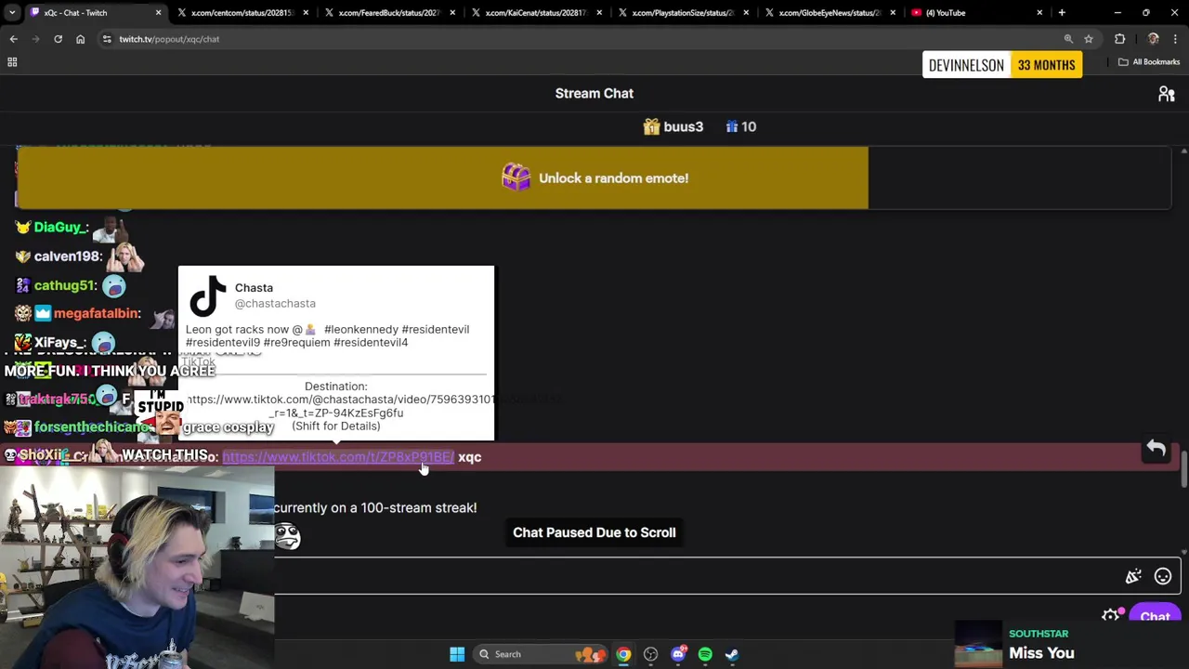1189x669 pixels.
Task: Open Windows Start menu
Action: pos(457,654)
